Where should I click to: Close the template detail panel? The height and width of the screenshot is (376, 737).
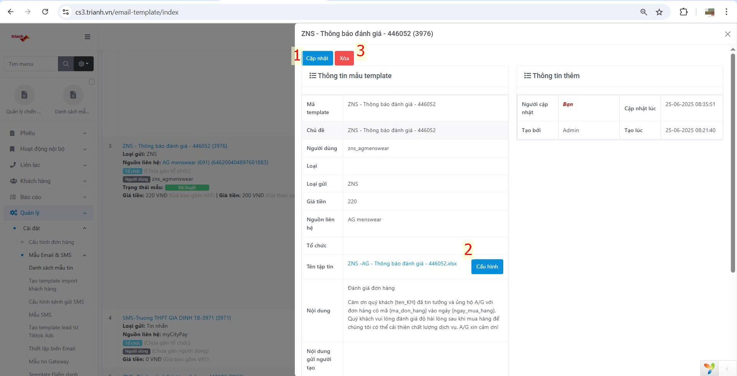[x=727, y=34]
